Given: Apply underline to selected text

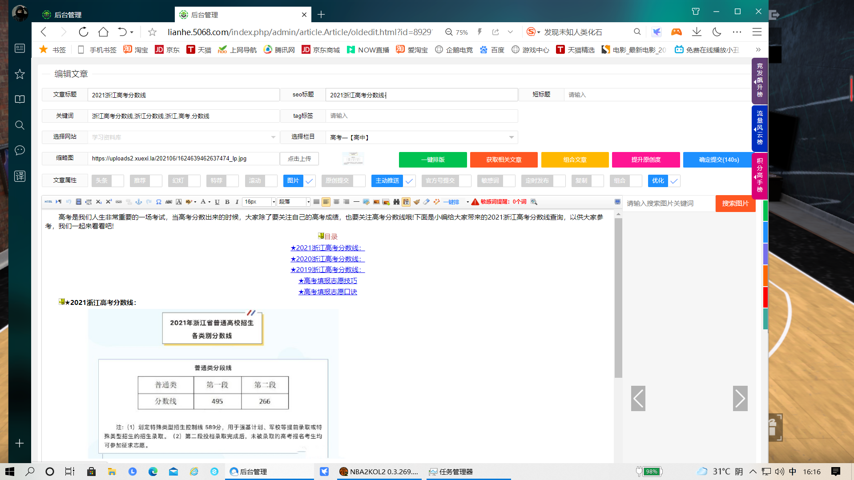Looking at the screenshot, I should tap(218, 202).
